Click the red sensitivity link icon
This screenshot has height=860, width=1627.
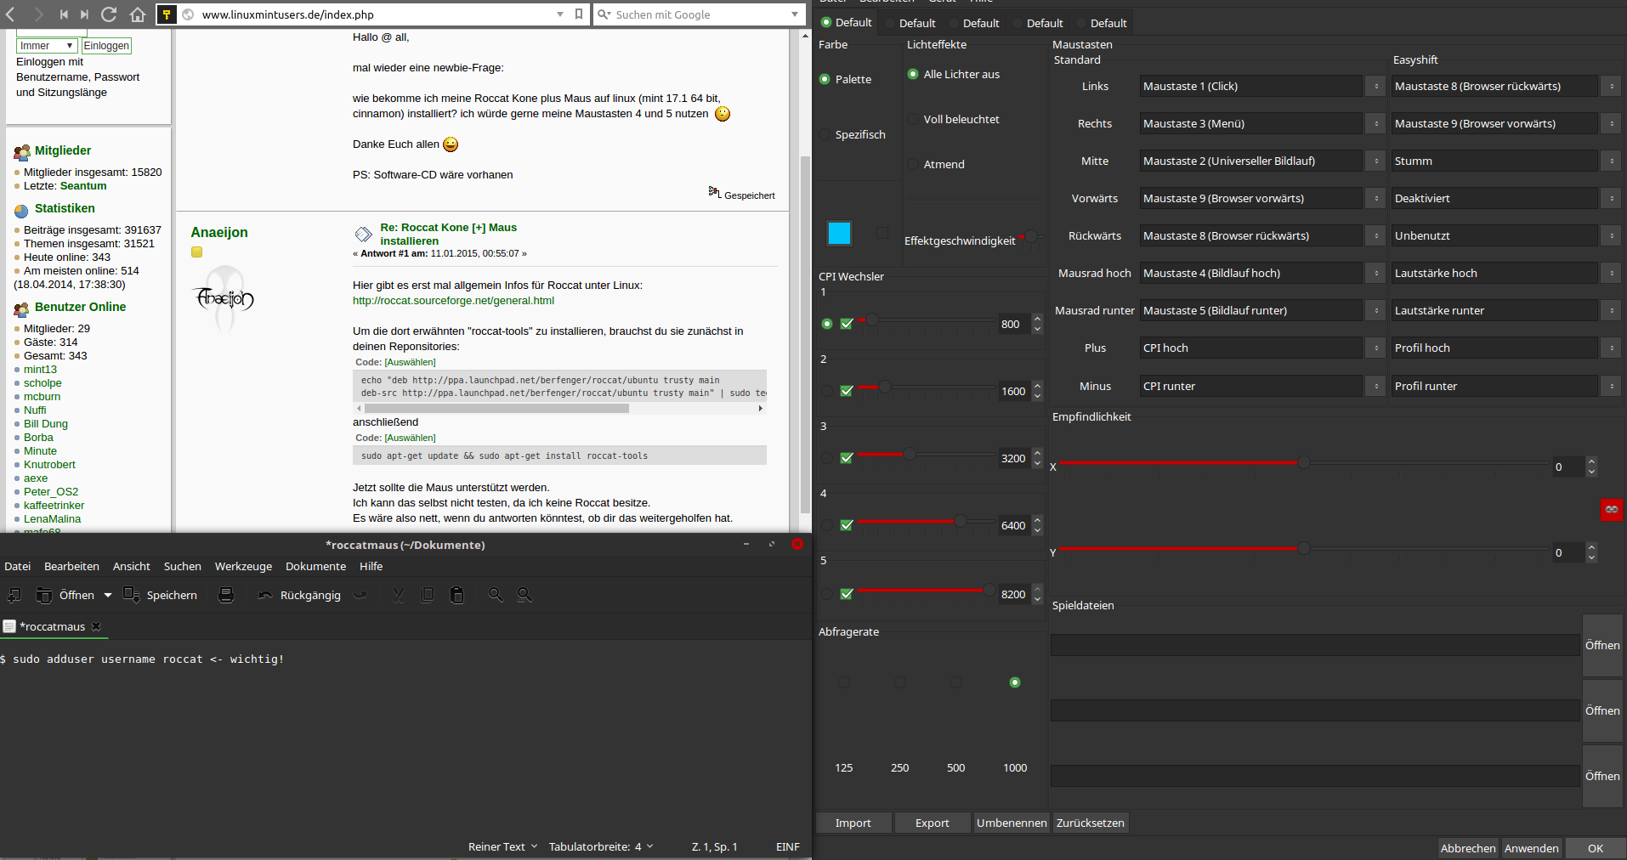1612,509
